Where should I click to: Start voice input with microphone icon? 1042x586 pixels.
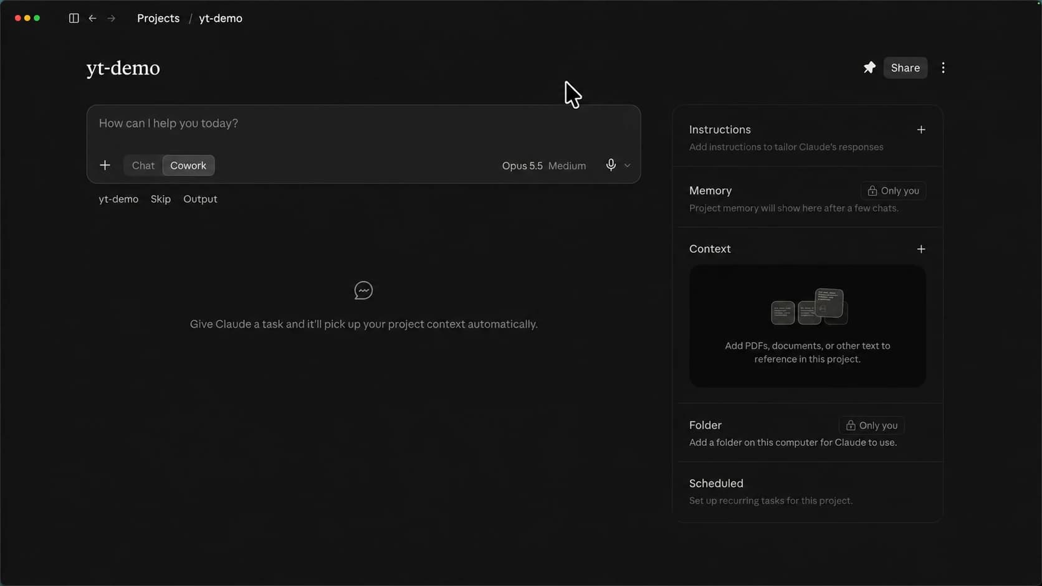click(x=611, y=164)
